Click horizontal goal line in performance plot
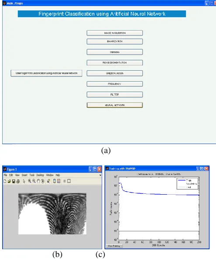The height and width of the screenshot is (261, 216). click(159, 231)
